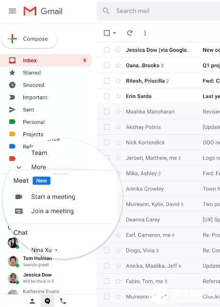The height and width of the screenshot is (307, 220).
Task: Click the Compose button
Action: point(29,39)
